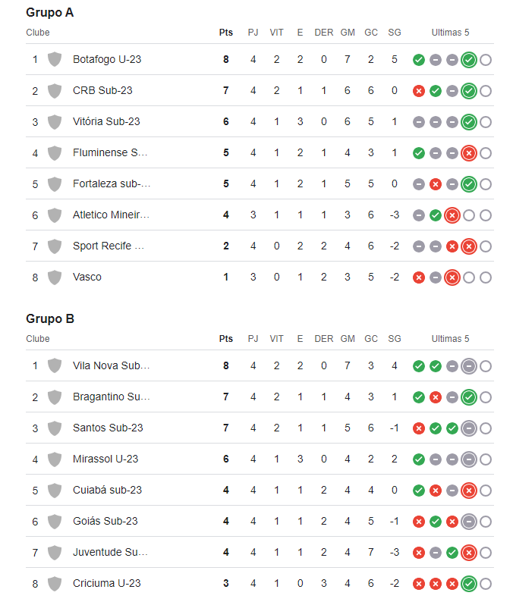Click Ultimas 5 header in Grupo A
The width and height of the screenshot is (513, 602).
point(450,33)
